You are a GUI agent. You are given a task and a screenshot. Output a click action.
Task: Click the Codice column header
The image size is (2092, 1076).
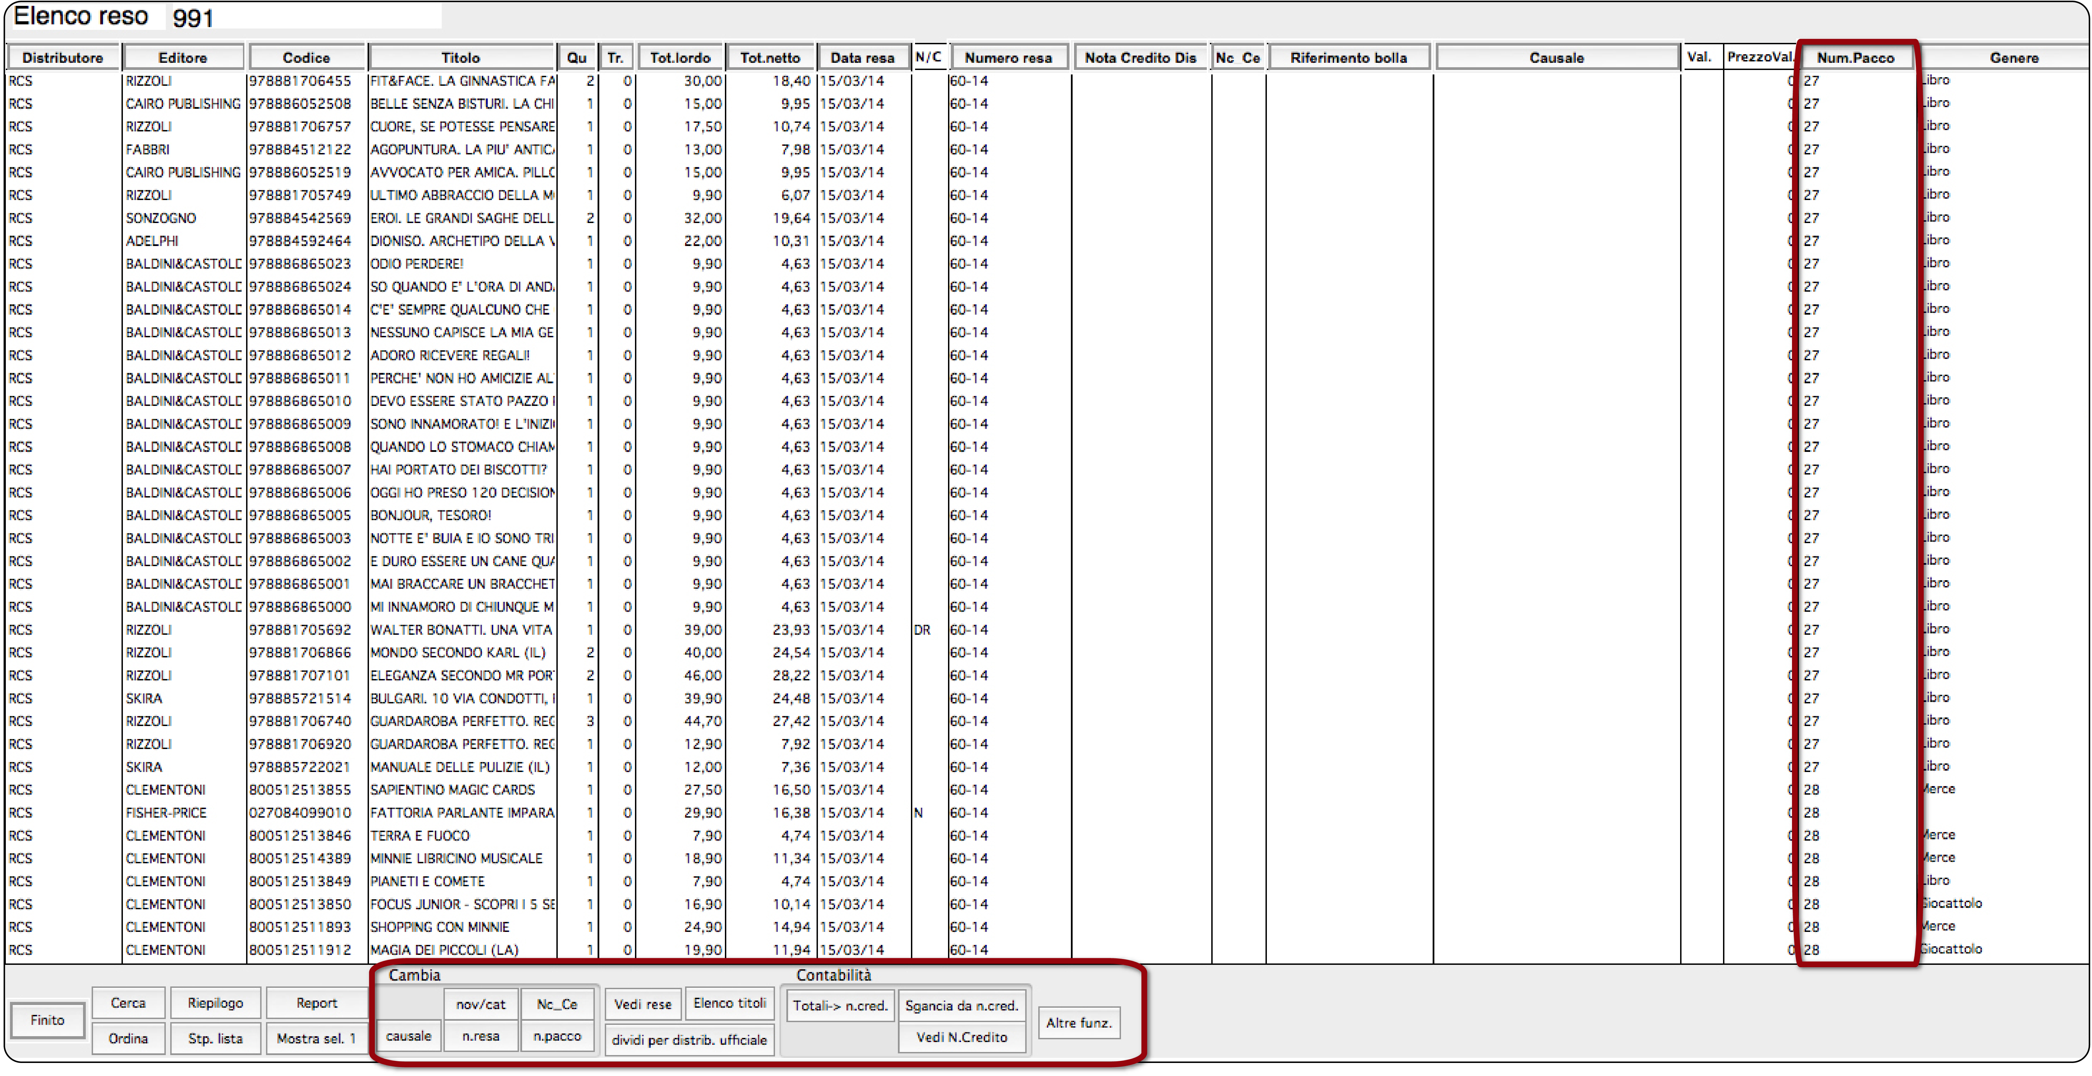pos(306,58)
